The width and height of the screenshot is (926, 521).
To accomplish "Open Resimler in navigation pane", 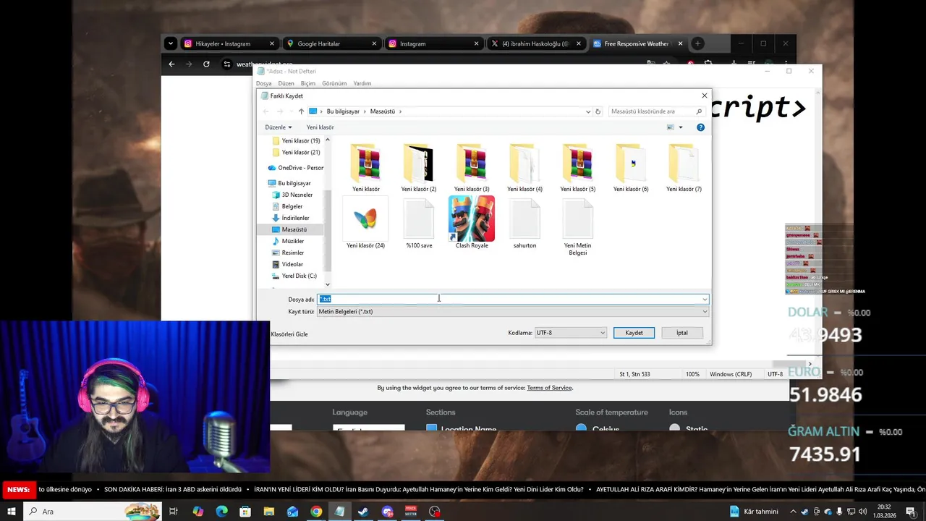I will tap(287, 253).
